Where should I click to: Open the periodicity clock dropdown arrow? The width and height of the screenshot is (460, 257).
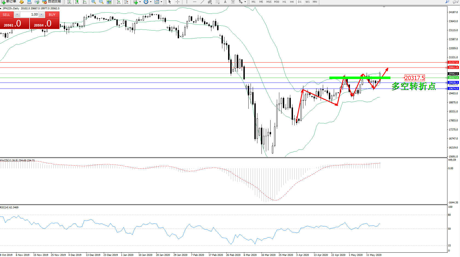tap(151, 2)
